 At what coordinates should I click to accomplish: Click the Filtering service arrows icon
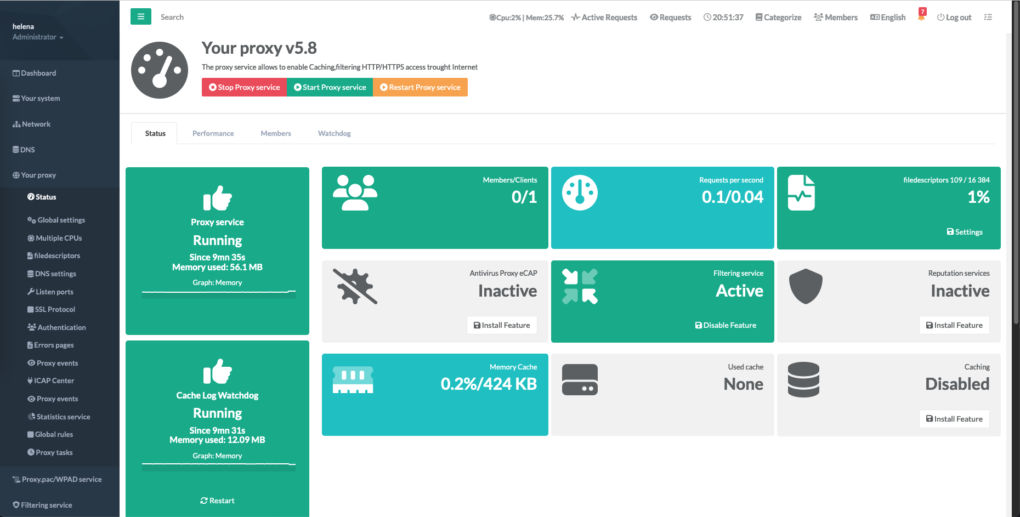point(580,286)
